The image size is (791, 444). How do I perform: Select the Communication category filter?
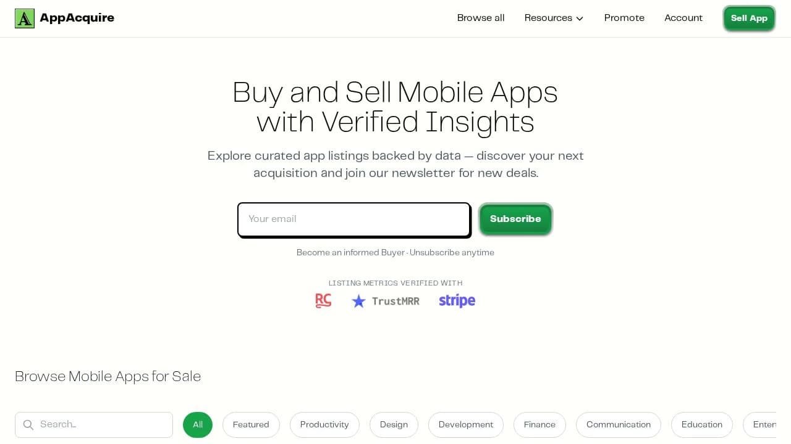point(618,424)
